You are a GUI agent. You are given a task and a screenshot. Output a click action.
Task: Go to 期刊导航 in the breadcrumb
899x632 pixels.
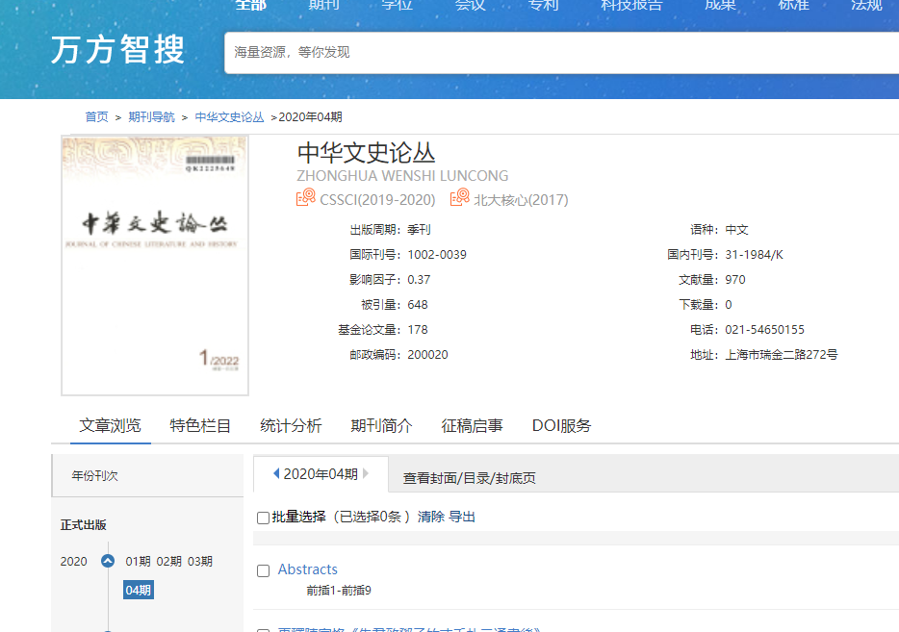click(x=152, y=117)
